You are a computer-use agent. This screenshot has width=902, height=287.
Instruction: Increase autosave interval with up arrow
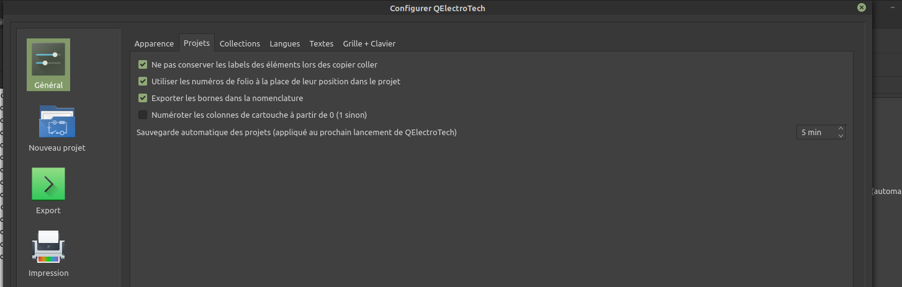[x=841, y=128]
